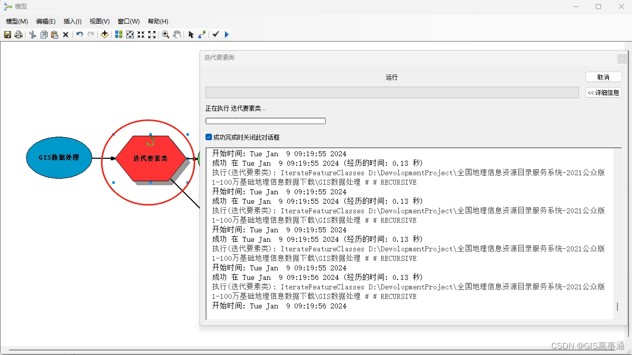Collapse details with 详细信息 button
632x355 pixels.
603,92
